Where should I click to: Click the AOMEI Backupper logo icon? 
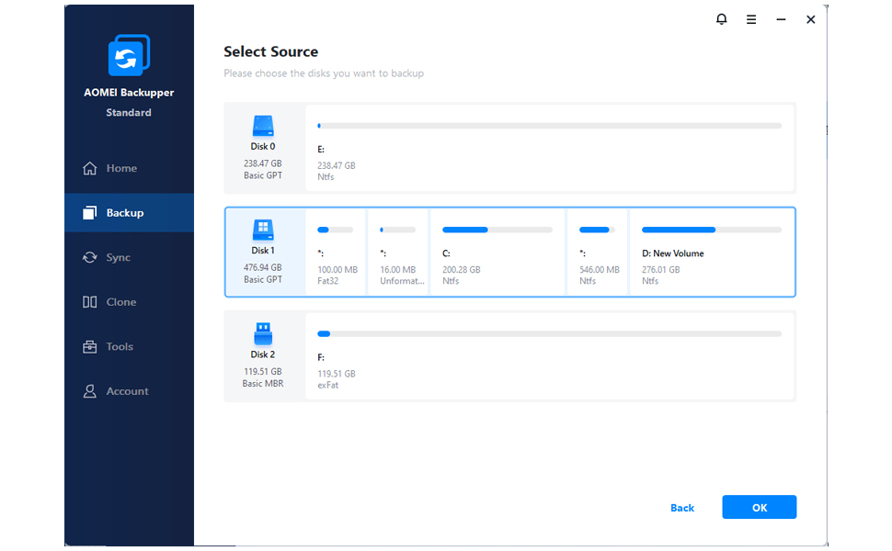[x=129, y=55]
